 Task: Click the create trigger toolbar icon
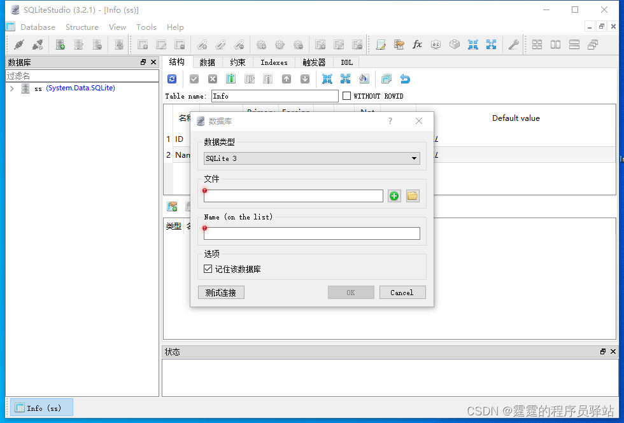coord(261,45)
